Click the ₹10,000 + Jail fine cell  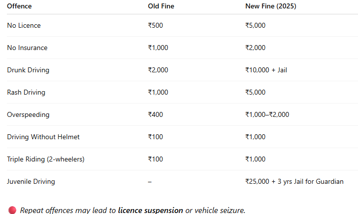[x=266, y=70]
